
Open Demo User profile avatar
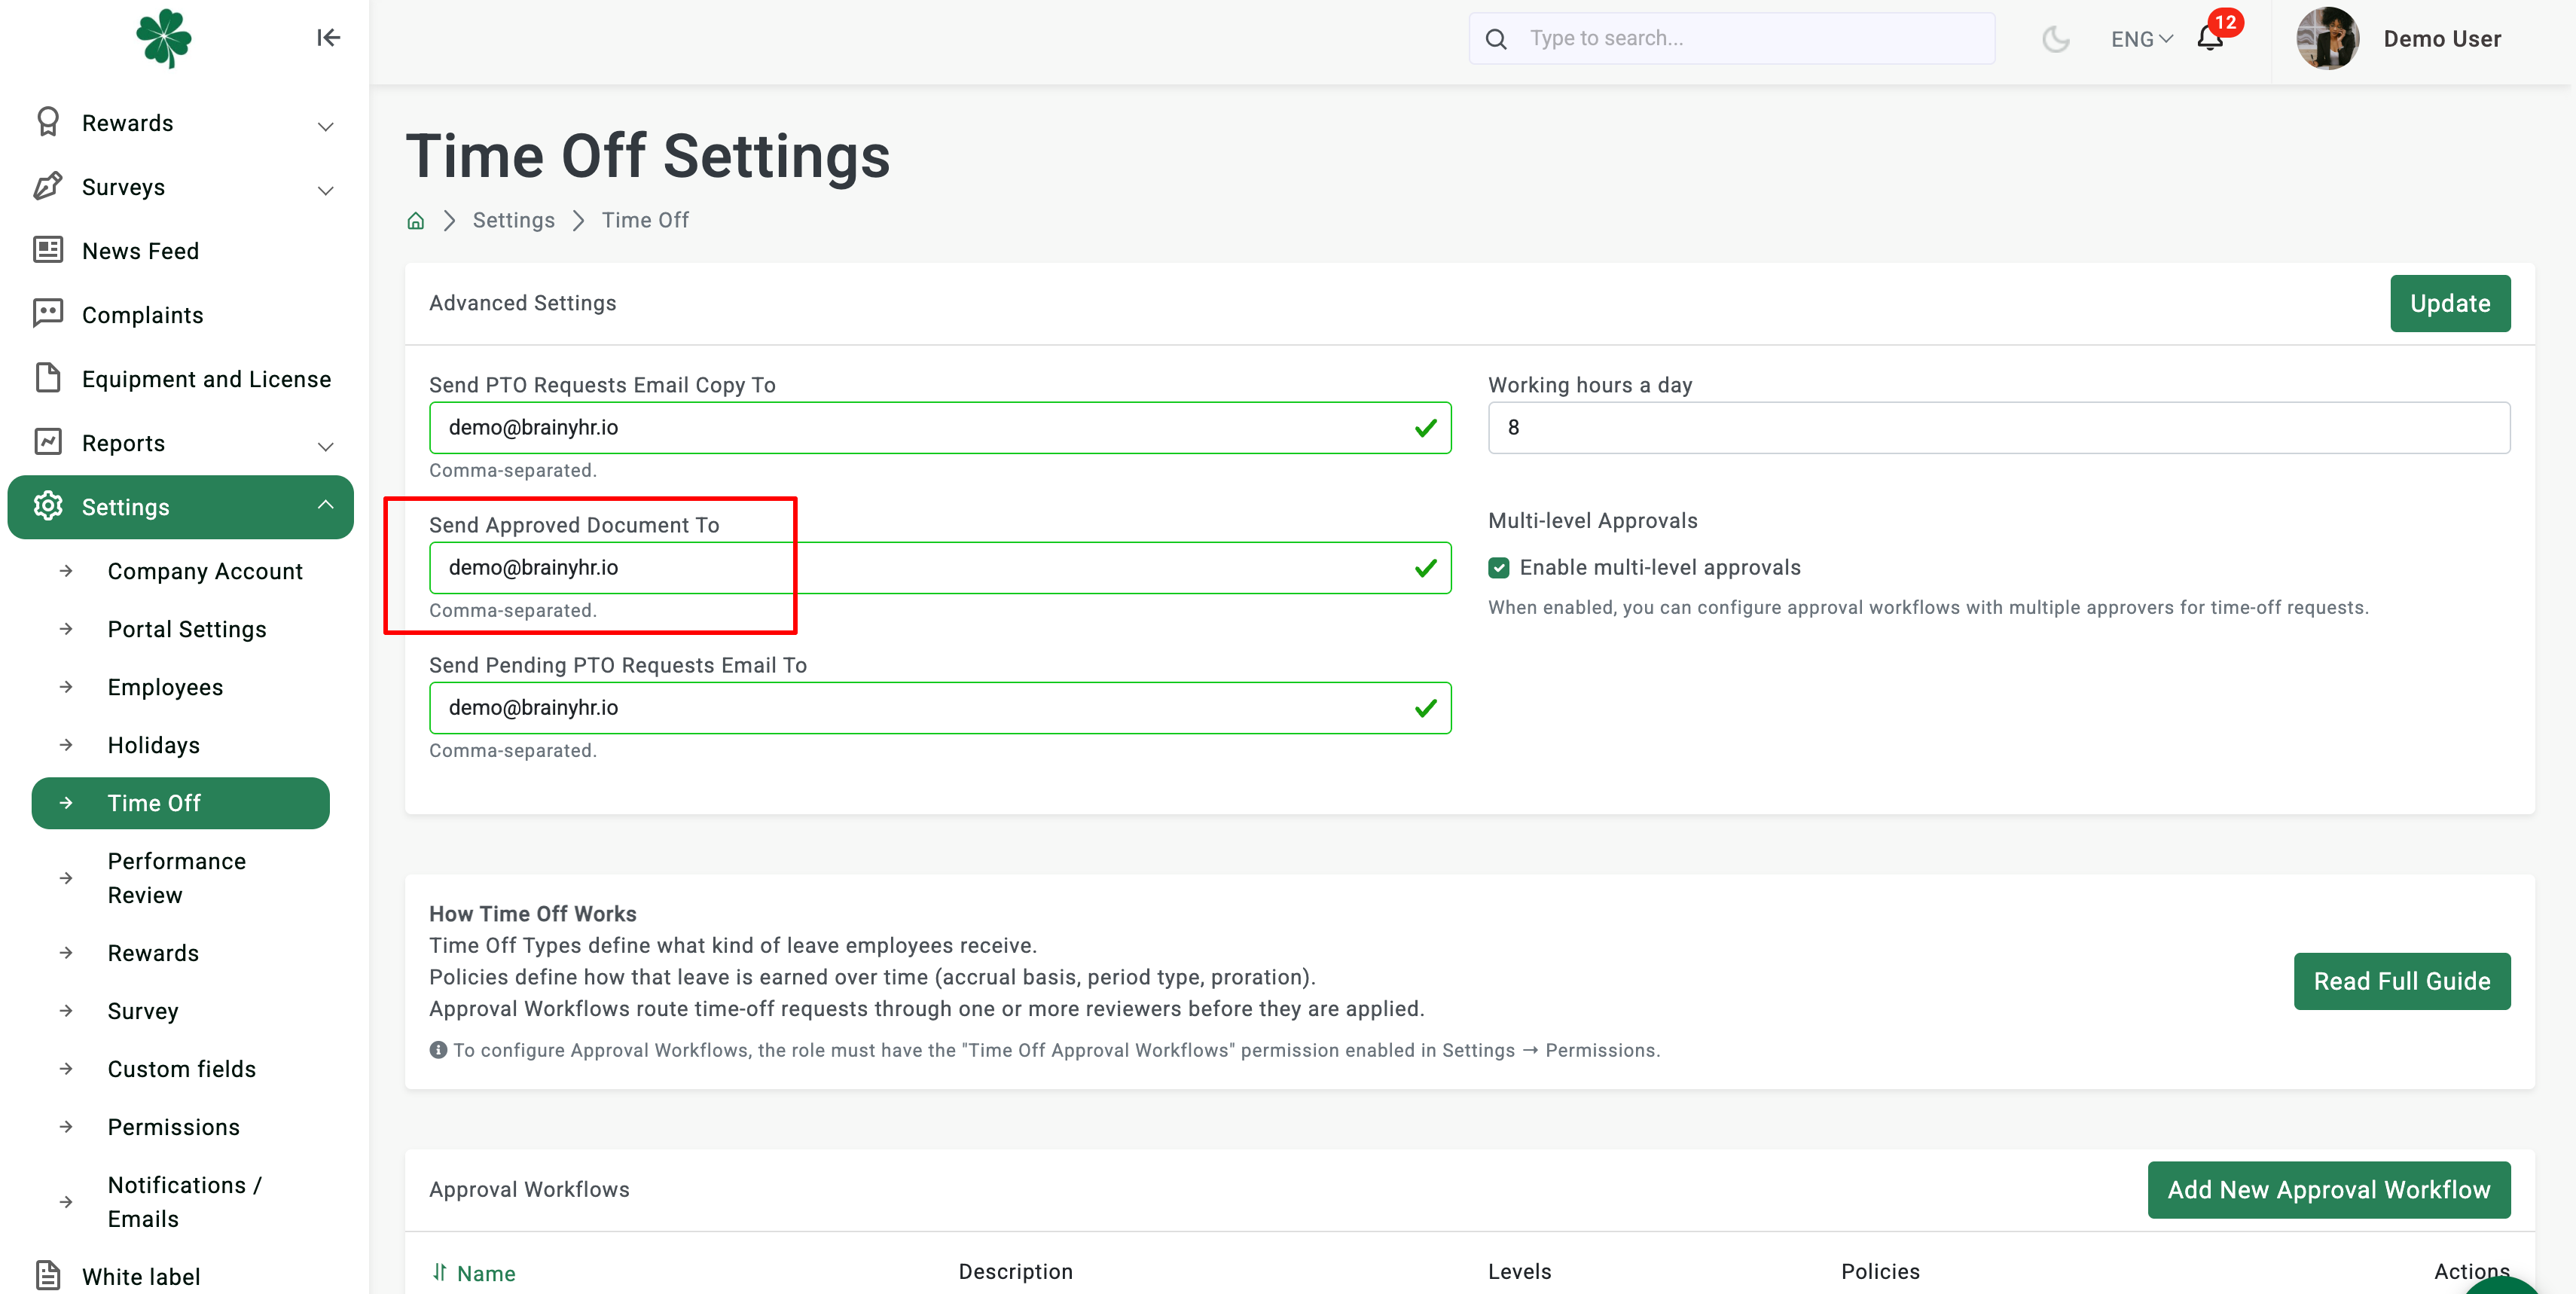click(x=2327, y=39)
